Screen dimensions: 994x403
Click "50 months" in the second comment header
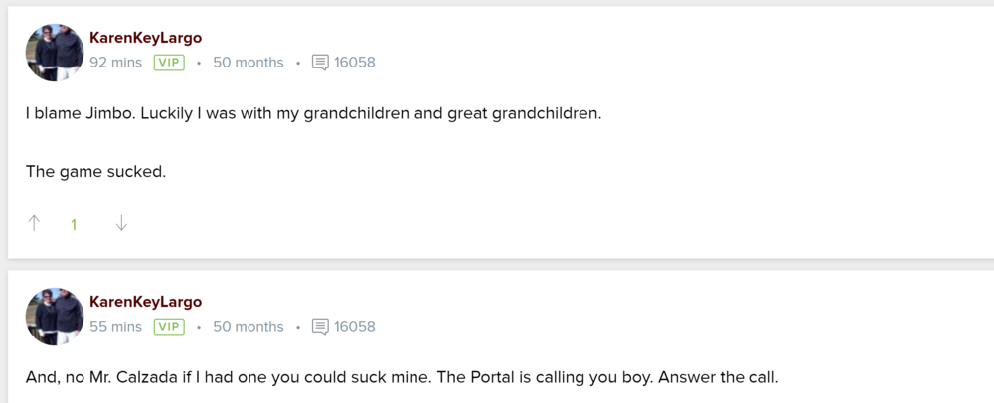[x=248, y=327]
